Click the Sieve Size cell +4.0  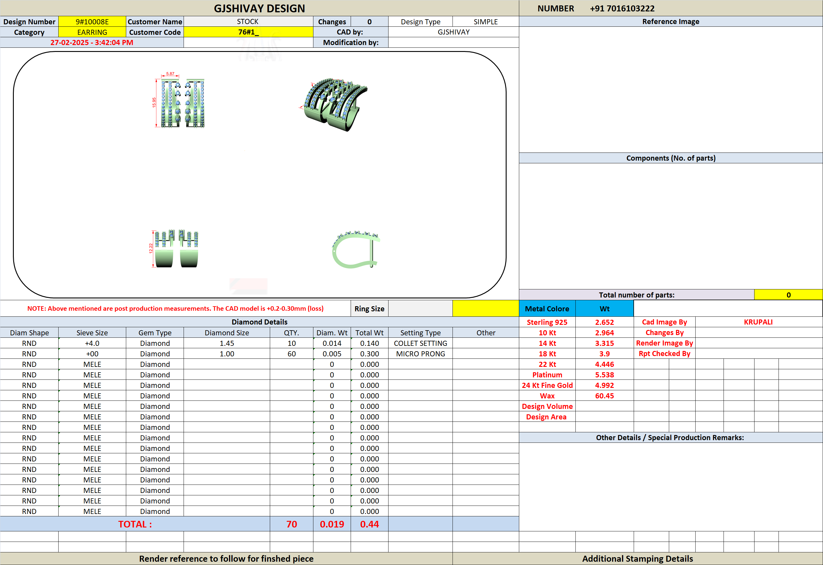pos(92,343)
